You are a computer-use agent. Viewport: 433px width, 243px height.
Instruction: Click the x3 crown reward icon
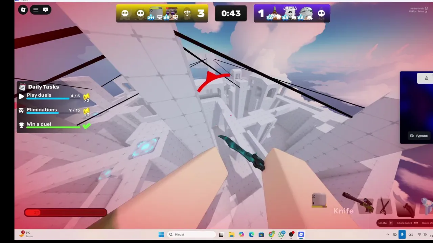tap(86, 112)
